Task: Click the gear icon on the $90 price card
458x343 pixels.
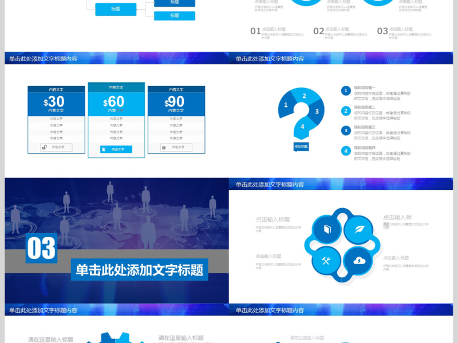Action: click(x=164, y=147)
